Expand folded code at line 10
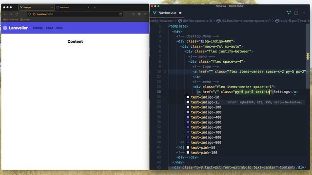 (x=165, y=71)
